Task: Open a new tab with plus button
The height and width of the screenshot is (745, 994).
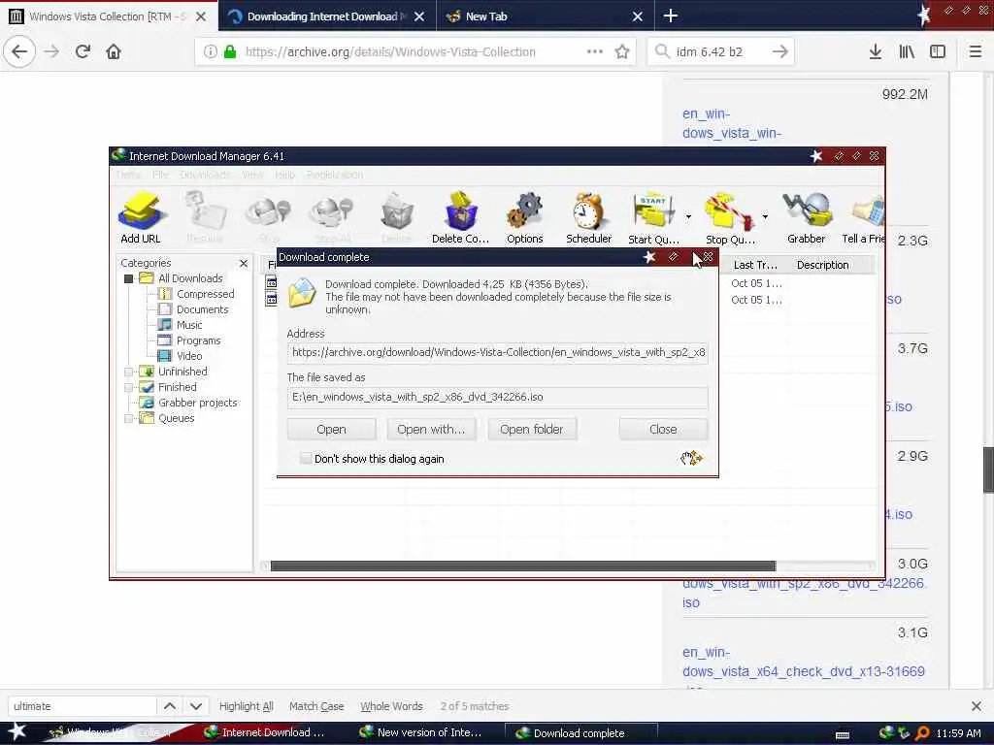Action: 671,16
